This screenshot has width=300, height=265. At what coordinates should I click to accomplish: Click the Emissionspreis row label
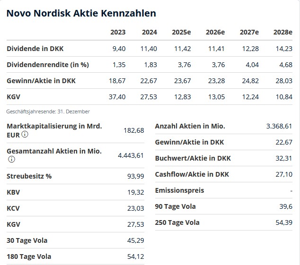[x=179, y=190]
